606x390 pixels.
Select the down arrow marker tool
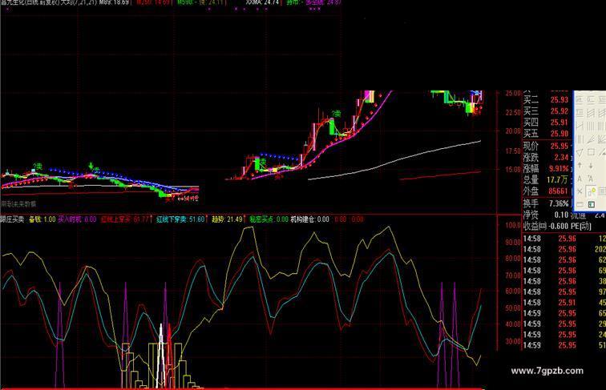click(591, 166)
